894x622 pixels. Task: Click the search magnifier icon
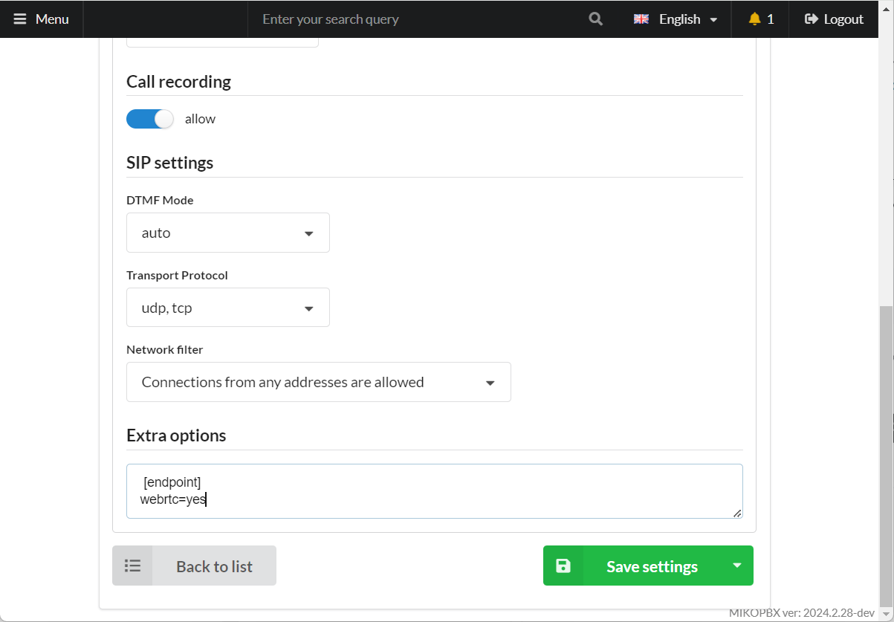pyautogui.click(x=595, y=19)
